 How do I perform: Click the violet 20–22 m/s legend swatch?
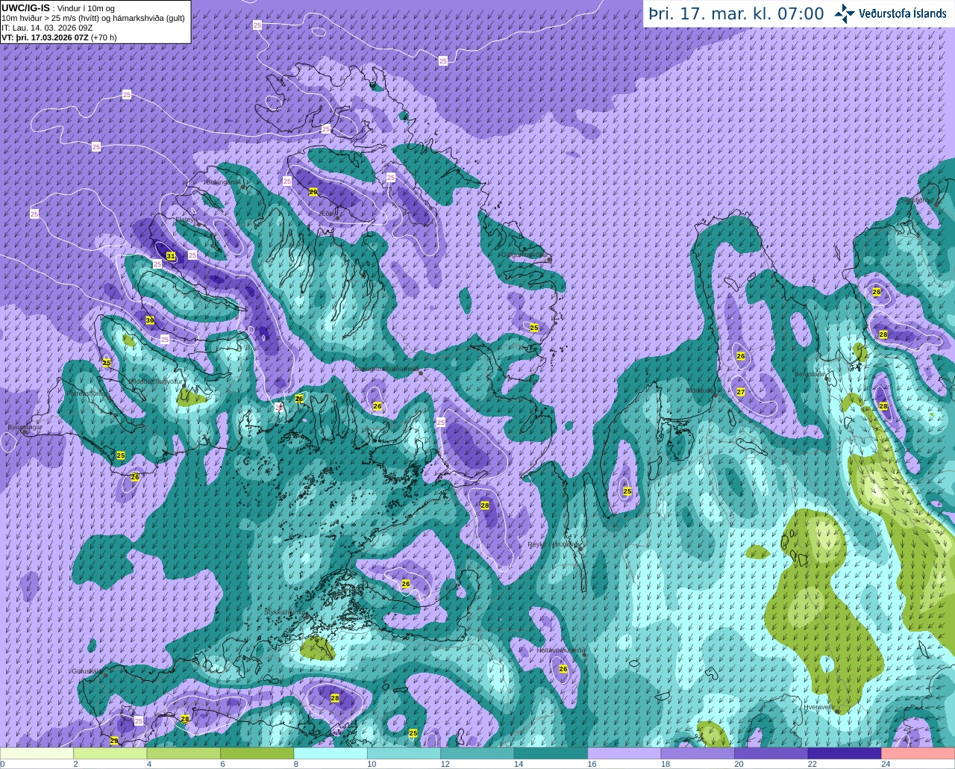[x=771, y=753]
